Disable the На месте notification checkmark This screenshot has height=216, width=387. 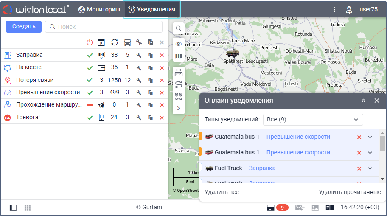coord(90,68)
